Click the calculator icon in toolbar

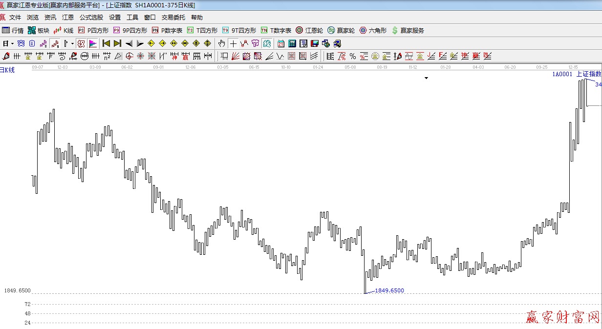point(292,43)
